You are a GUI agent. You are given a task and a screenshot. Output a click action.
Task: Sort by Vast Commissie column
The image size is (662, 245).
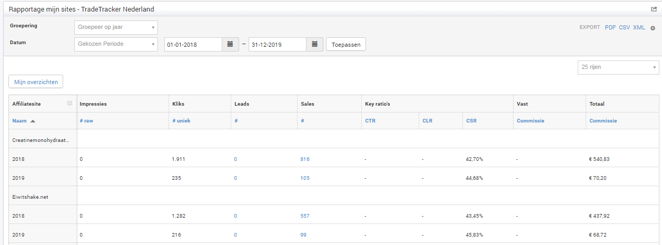[530, 121]
